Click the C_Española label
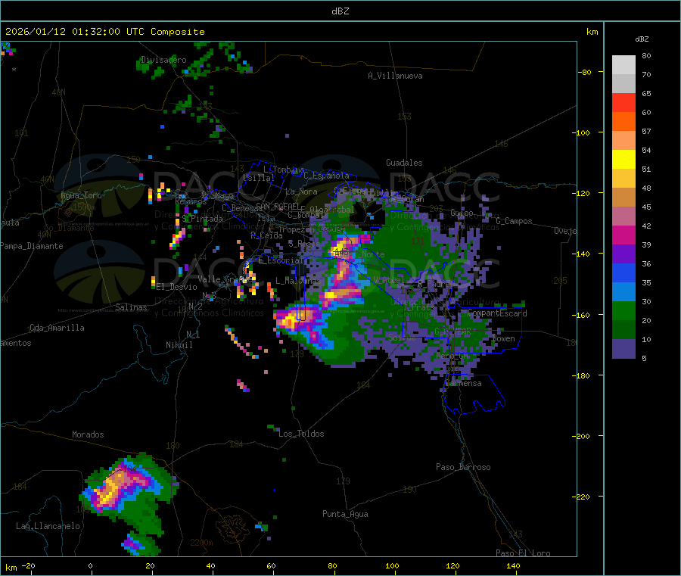Viewport: 681px width, 576px height. point(326,176)
